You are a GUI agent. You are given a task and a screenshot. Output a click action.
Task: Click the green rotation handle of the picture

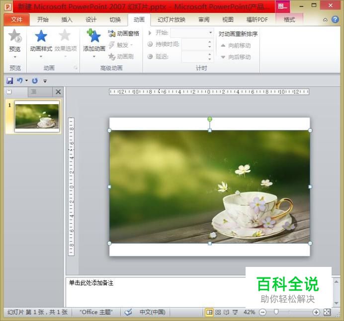210,119
